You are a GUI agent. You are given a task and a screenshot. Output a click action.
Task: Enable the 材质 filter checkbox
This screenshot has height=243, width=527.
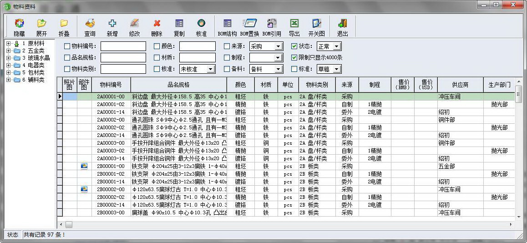[157, 57]
